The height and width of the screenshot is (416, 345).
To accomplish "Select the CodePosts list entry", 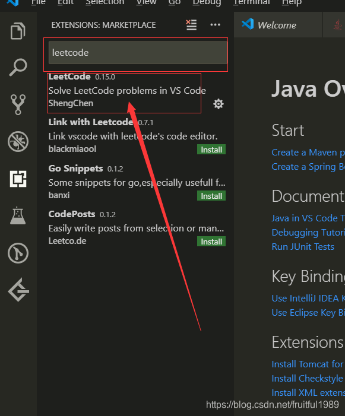I will click(x=137, y=228).
